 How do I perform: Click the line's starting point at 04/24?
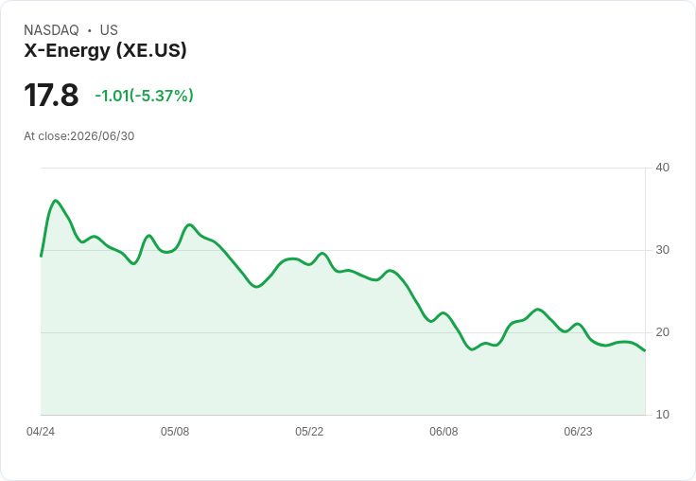point(41,256)
